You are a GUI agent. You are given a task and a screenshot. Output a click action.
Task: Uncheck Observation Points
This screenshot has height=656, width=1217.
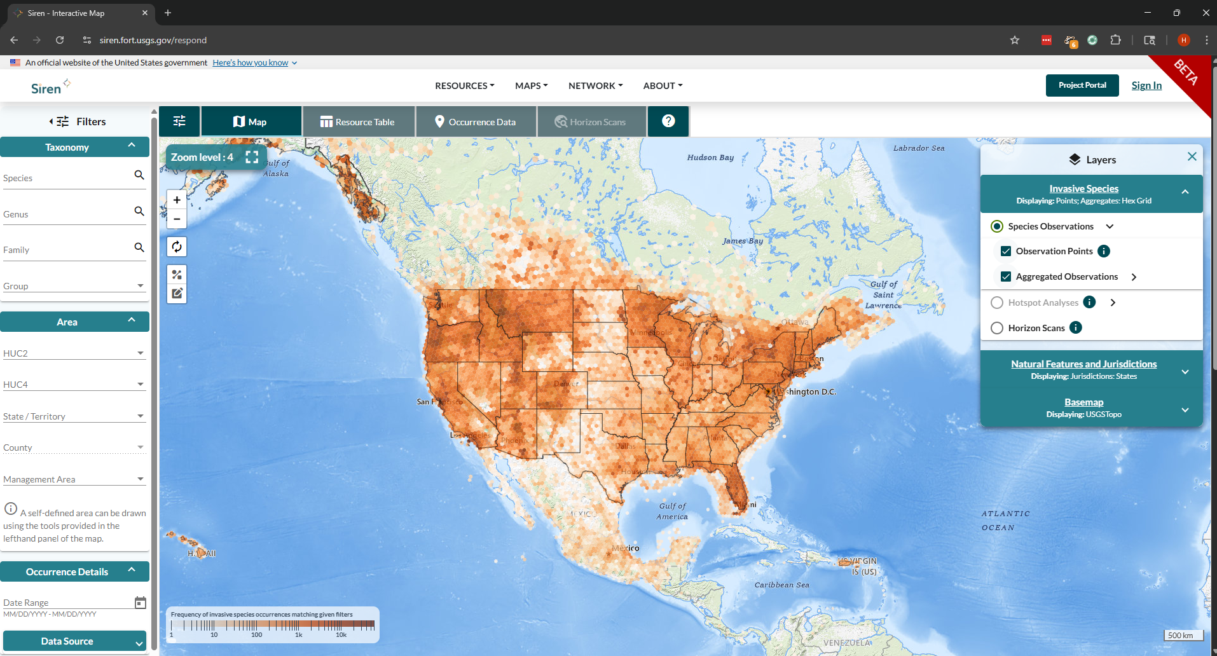click(x=1006, y=250)
